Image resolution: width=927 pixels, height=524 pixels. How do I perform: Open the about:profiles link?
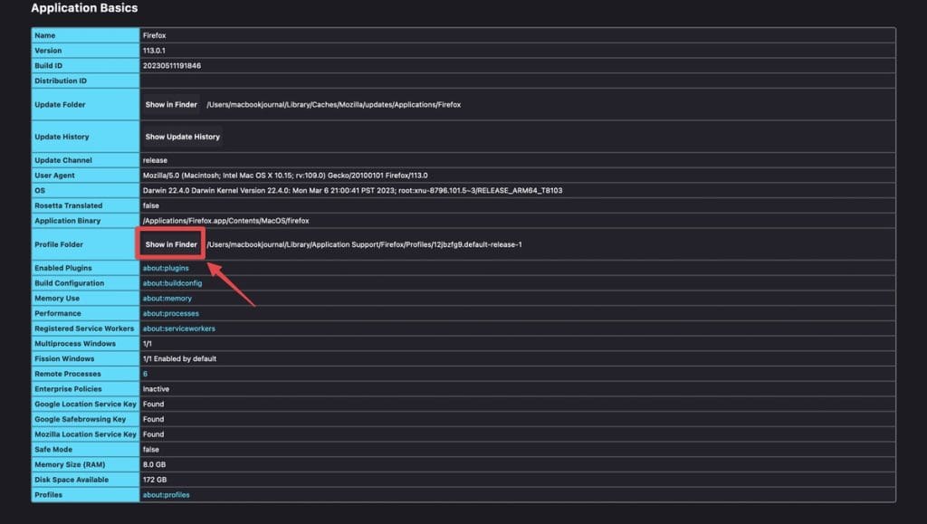point(167,495)
